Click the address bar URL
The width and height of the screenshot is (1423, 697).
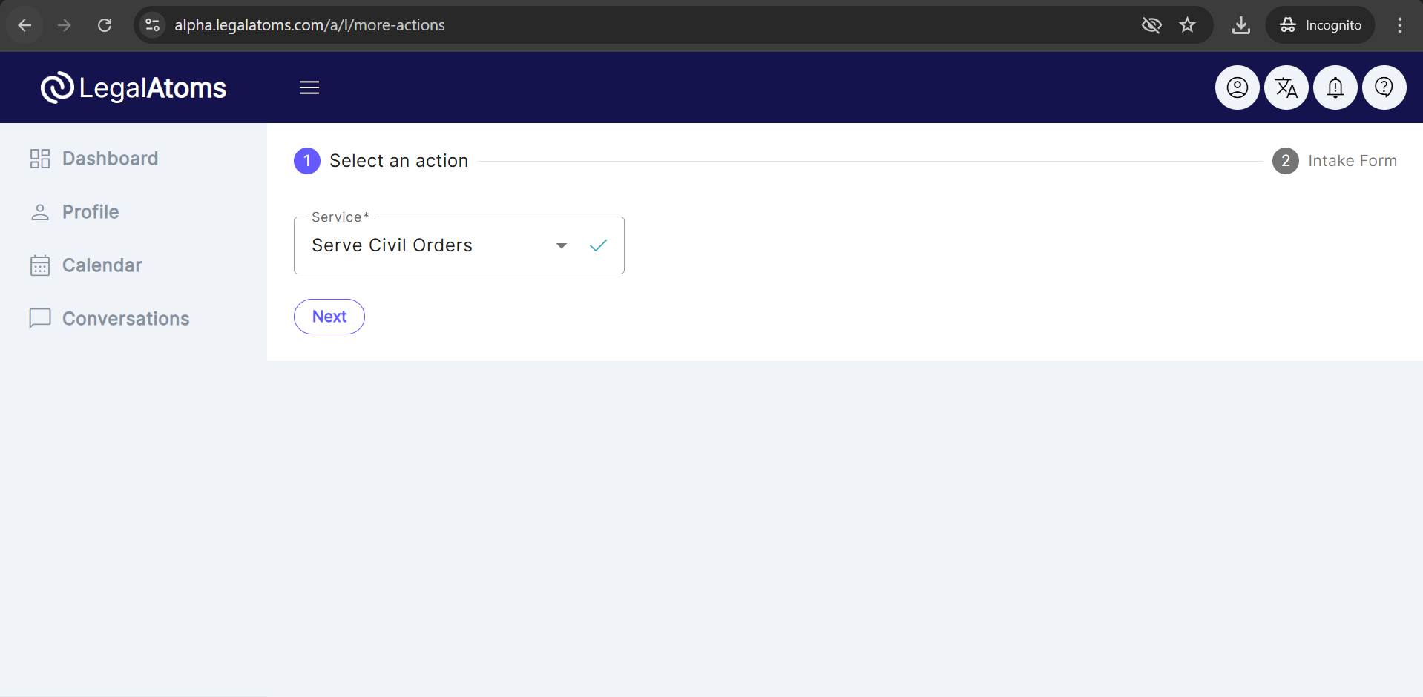click(x=309, y=25)
